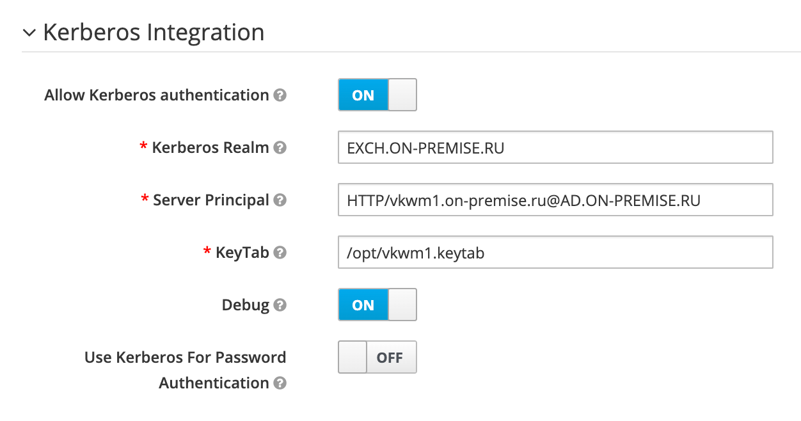
Task: Click help icon beside Allow Kerberos authentication
Action: click(280, 95)
